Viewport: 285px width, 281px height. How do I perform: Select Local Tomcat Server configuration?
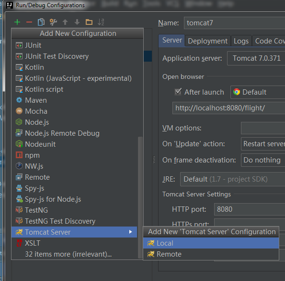pyautogui.click(x=211, y=243)
